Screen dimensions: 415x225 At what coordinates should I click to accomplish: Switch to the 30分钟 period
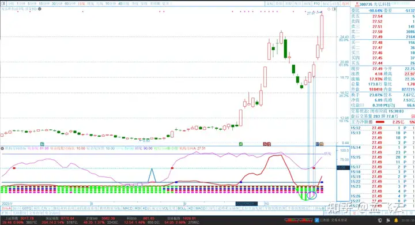coord(57,3)
